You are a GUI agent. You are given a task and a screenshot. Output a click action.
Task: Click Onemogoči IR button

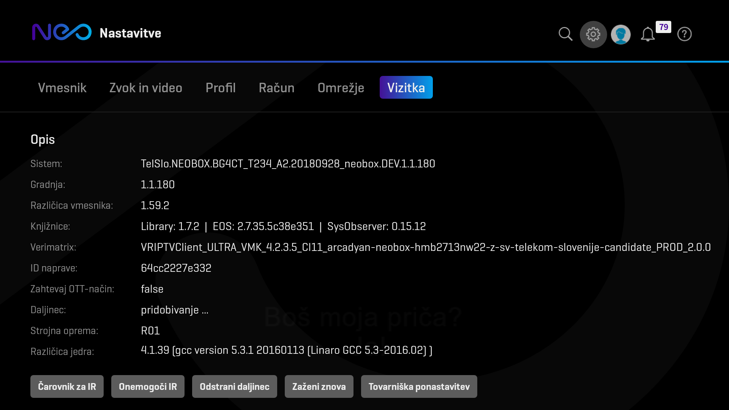tap(148, 386)
